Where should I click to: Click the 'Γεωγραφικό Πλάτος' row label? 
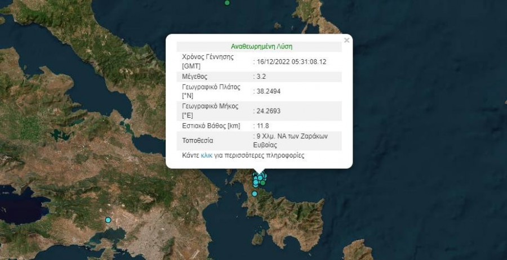211,87
